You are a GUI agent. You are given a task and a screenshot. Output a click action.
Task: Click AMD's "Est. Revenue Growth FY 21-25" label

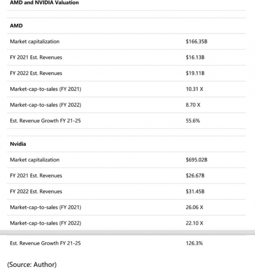(45, 120)
